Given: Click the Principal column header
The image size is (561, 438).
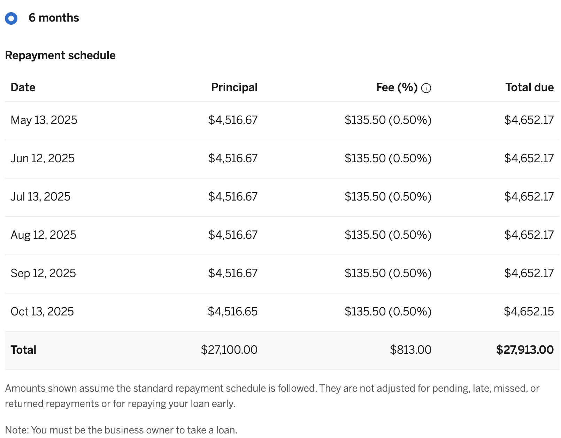Looking at the screenshot, I should click(234, 87).
